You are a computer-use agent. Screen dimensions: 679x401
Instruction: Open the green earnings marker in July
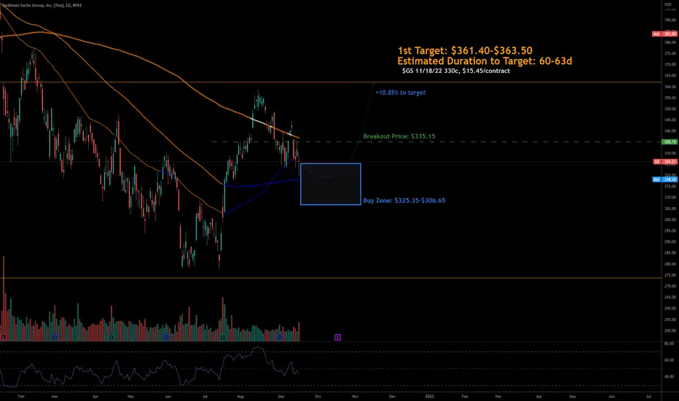[223, 338]
